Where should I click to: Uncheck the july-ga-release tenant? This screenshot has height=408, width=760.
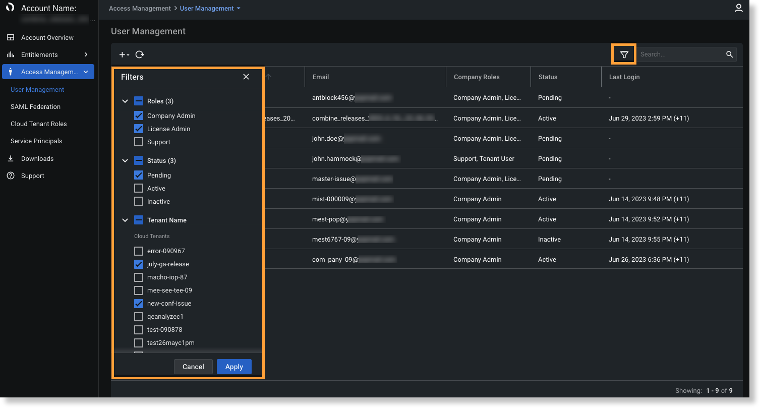(x=138, y=264)
